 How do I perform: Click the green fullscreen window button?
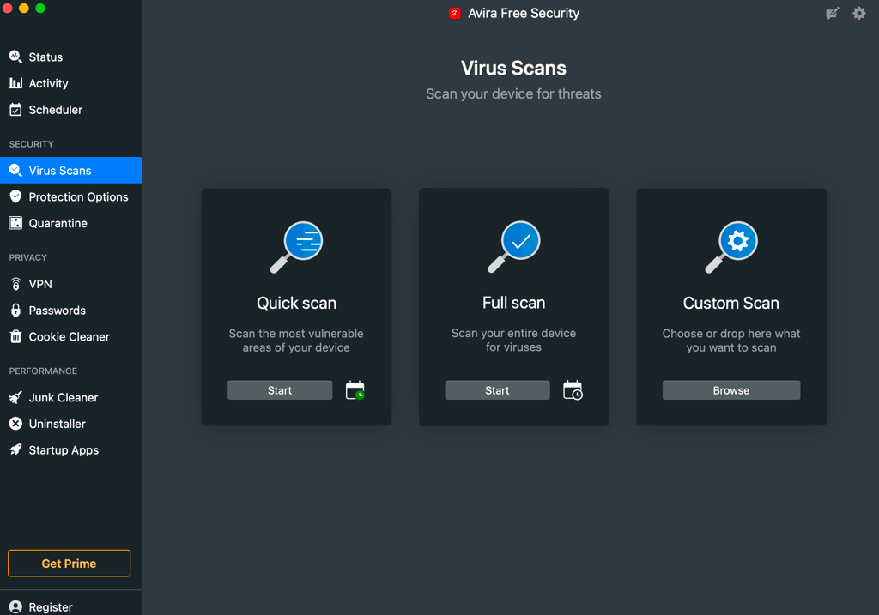(40, 8)
